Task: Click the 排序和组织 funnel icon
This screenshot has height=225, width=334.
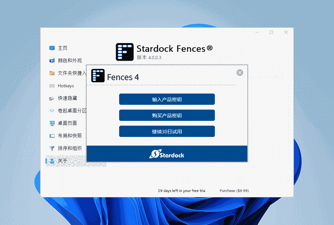Action: click(x=52, y=148)
